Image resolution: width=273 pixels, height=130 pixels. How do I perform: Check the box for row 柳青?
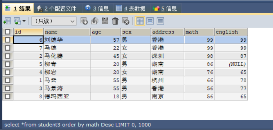point(8,64)
